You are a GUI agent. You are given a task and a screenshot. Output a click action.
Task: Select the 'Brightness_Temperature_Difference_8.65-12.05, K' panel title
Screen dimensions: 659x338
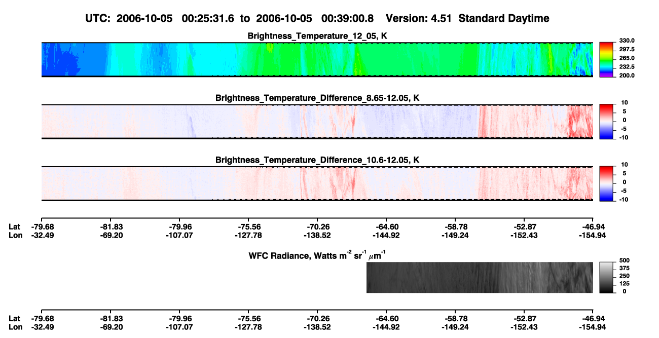[x=317, y=98]
